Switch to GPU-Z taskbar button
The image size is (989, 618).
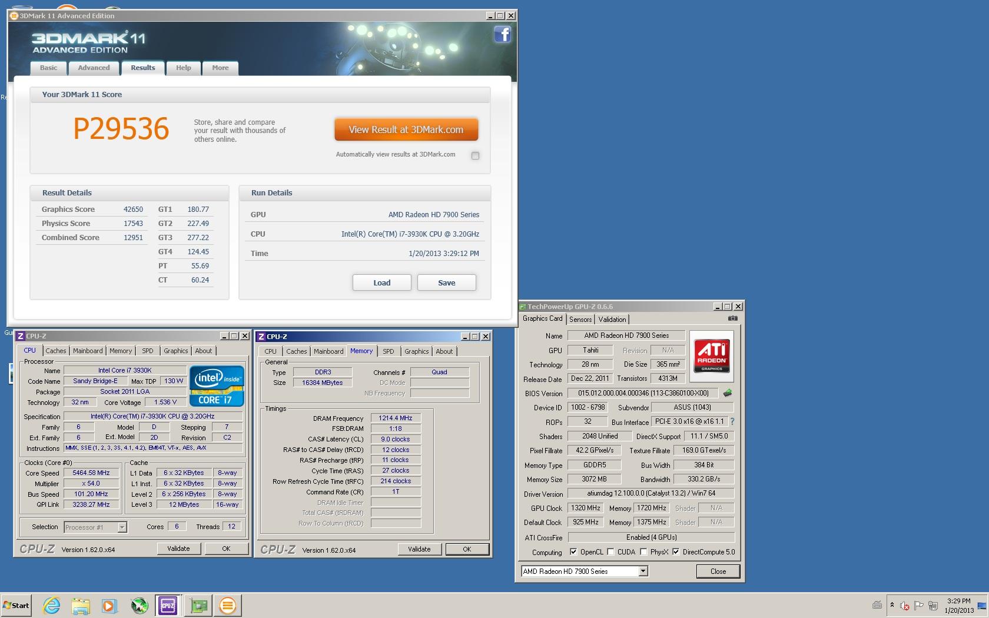tap(198, 605)
